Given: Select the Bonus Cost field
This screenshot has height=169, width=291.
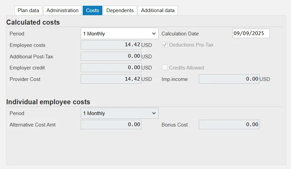Looking at the screenshot, I should (229, 124).
